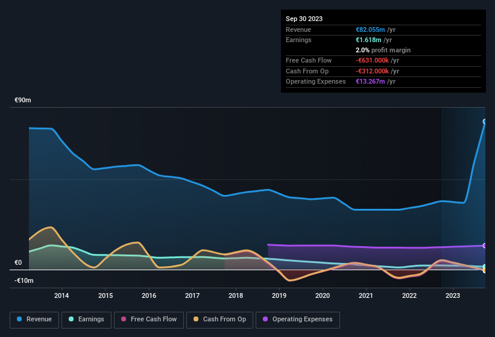Select the 2019 x-axis label
The image size is (495, 337).
coord(279,295)
